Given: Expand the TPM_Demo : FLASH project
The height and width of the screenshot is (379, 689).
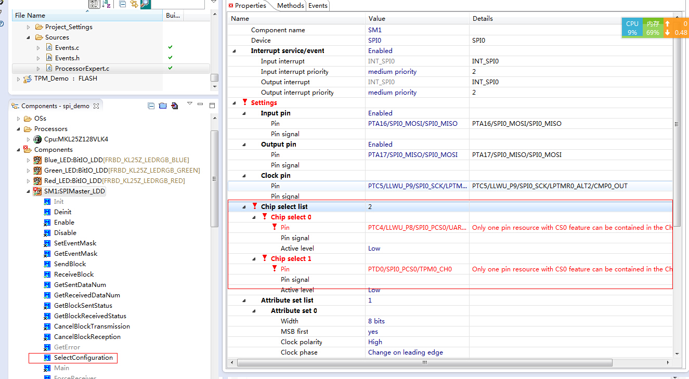Looking at the screenshot, I should click(x=19, y=79).
